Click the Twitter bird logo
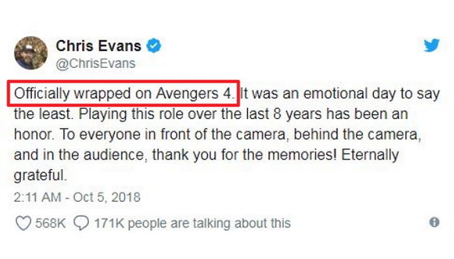Screen dimensions: 454x259 432,46
